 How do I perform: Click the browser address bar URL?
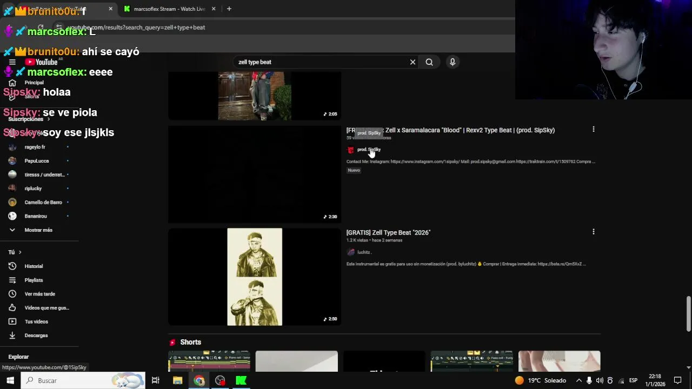pos(135,27)
